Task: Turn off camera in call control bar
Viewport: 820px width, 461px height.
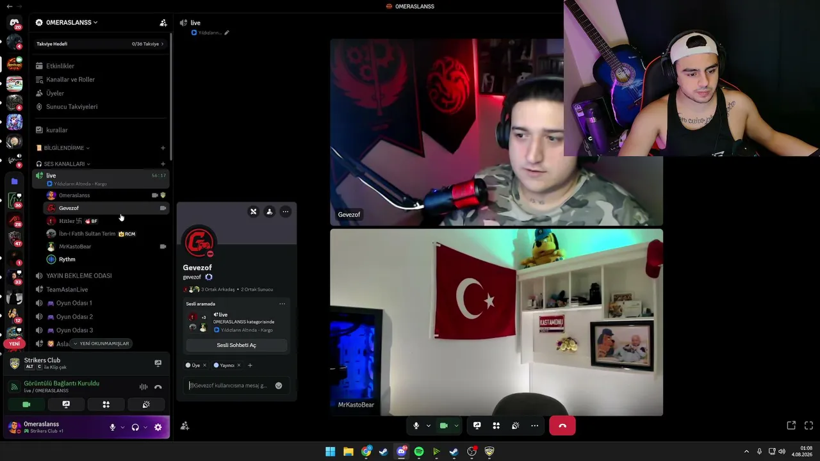Action: point(443,426)
